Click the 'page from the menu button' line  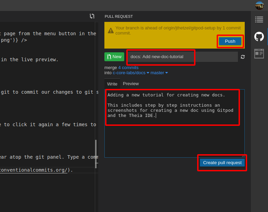click(x=48, y=34)
